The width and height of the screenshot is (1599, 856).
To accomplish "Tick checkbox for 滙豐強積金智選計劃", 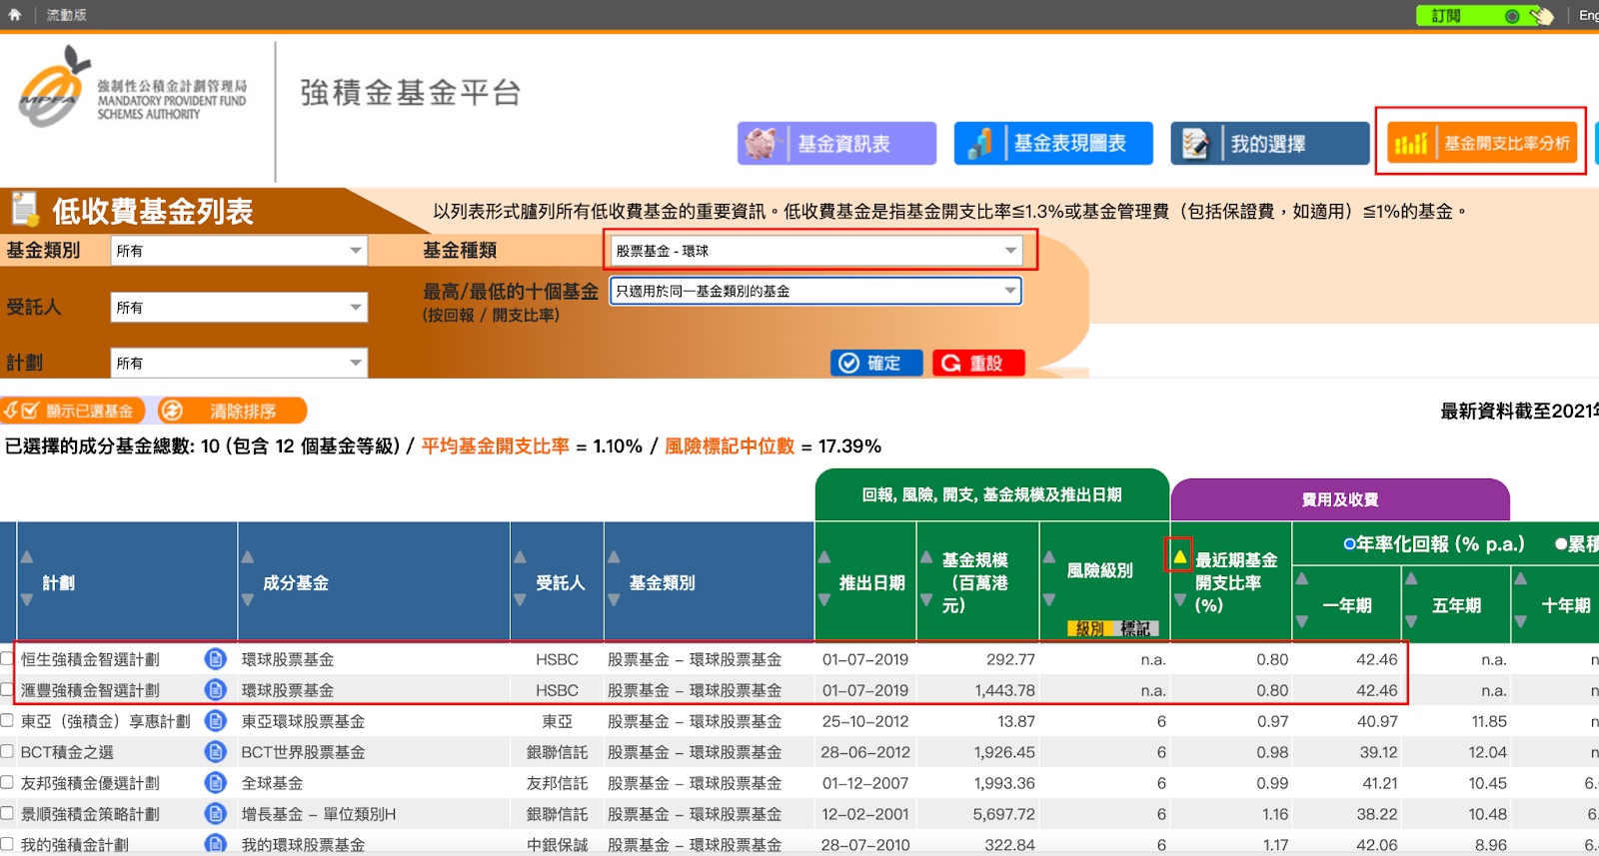I will [x=7, y=689].
